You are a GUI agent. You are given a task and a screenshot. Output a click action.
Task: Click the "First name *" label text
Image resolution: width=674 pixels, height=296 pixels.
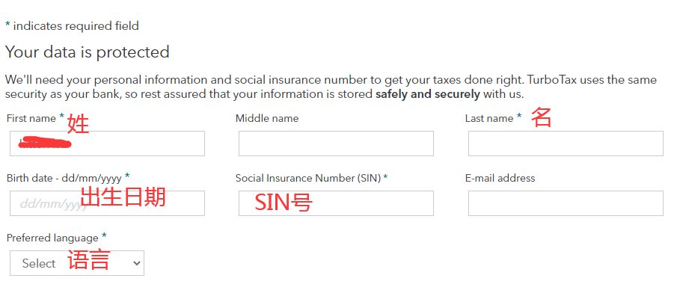pyautogui.click(x=35, y=118)
